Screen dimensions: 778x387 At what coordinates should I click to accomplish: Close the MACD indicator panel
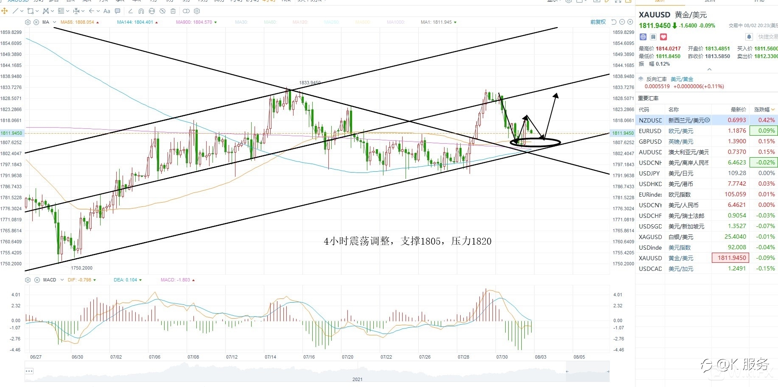37,280
